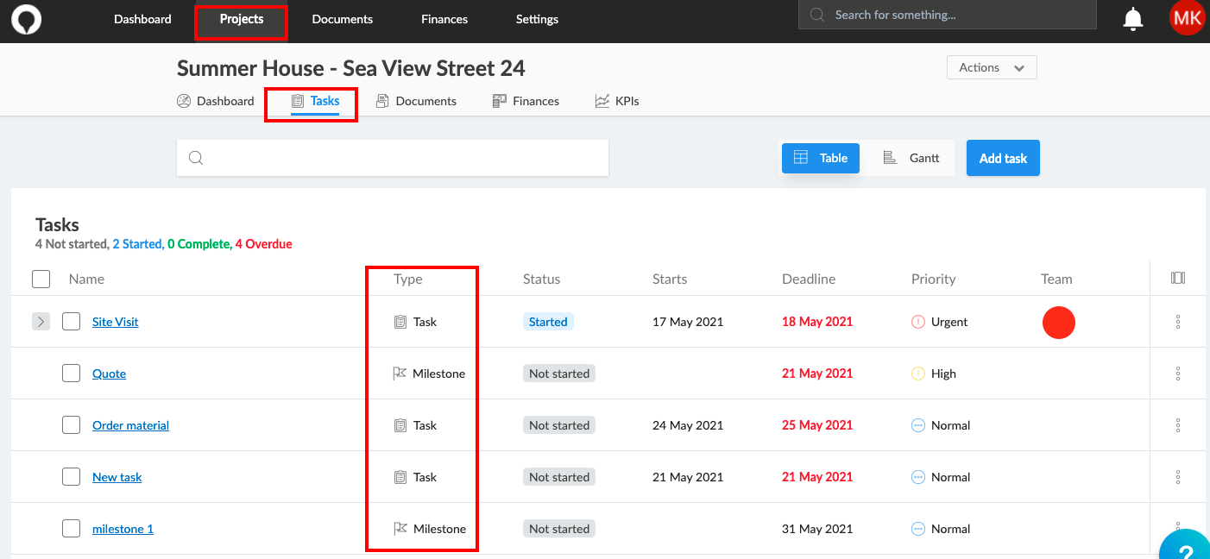Click the Status column header

542,279
